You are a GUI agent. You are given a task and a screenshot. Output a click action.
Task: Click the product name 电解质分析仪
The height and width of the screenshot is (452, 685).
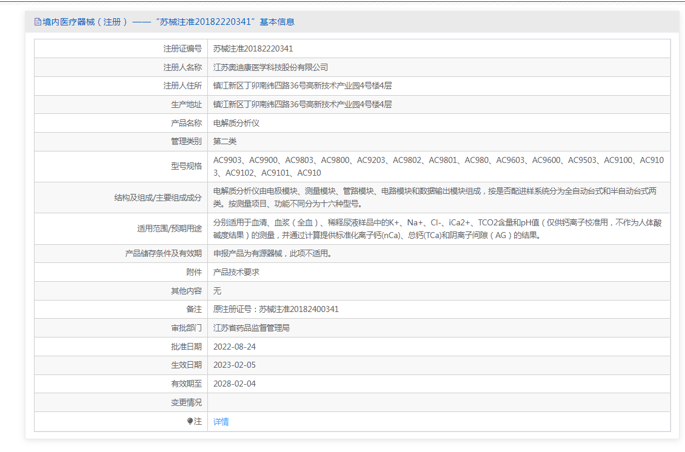tap(236, 123)
